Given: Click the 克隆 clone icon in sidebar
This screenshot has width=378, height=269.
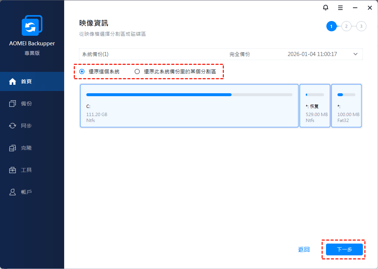Looking at the screenshot, I should click(13, 148).
